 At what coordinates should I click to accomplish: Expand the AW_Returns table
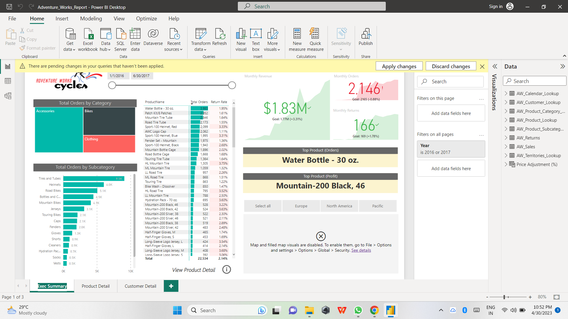tap(506, 138)
